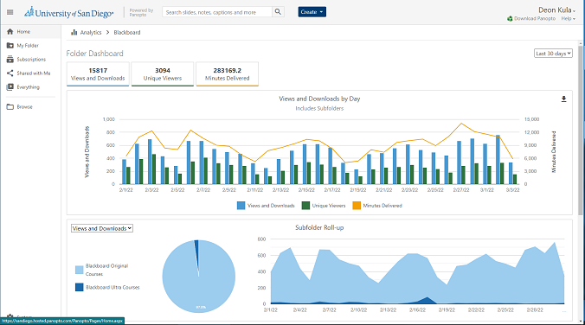Open Home in the sidebar
Image resolution: width=585 pixels, height=325 pixels.
(x=30, y=32)
